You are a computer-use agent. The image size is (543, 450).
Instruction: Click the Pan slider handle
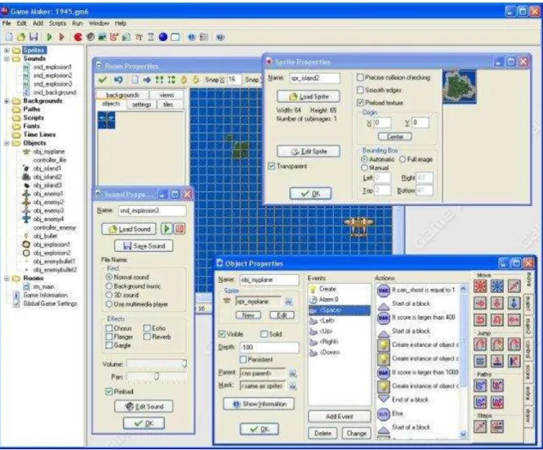coord(156,376)
